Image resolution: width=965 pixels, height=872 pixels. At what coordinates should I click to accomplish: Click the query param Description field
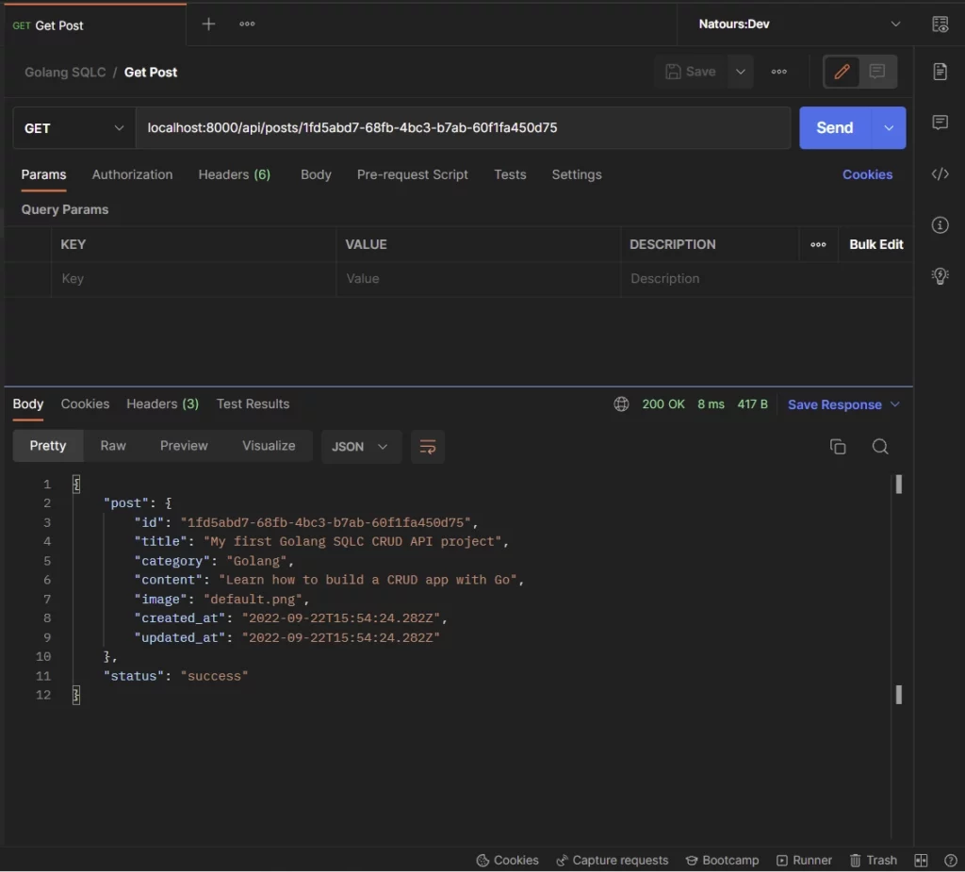[766, 279]
